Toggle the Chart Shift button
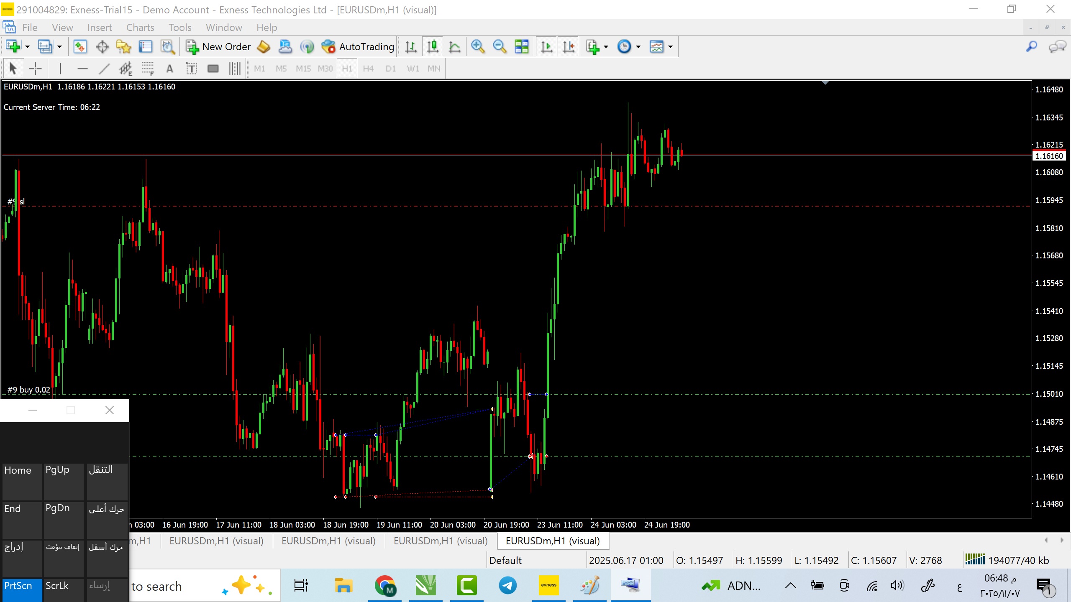This screenshot has height=602, width=1071. pos(569,46)
